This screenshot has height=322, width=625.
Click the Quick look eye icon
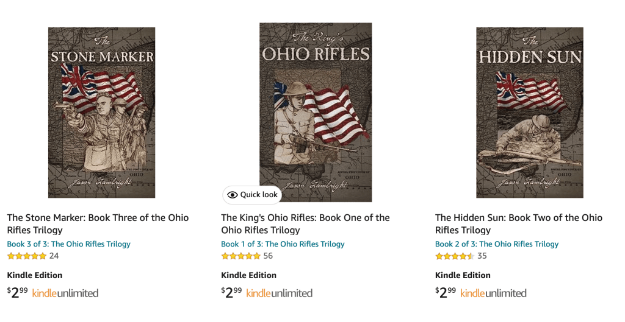click(x=233, y=195)
